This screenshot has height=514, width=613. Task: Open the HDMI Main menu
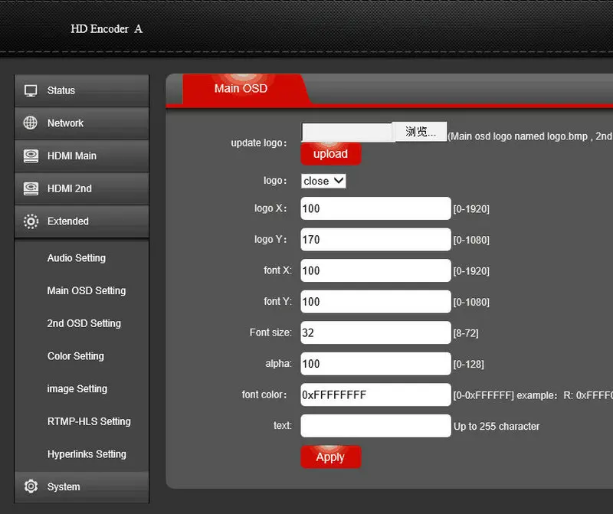[x=81, y=156]
